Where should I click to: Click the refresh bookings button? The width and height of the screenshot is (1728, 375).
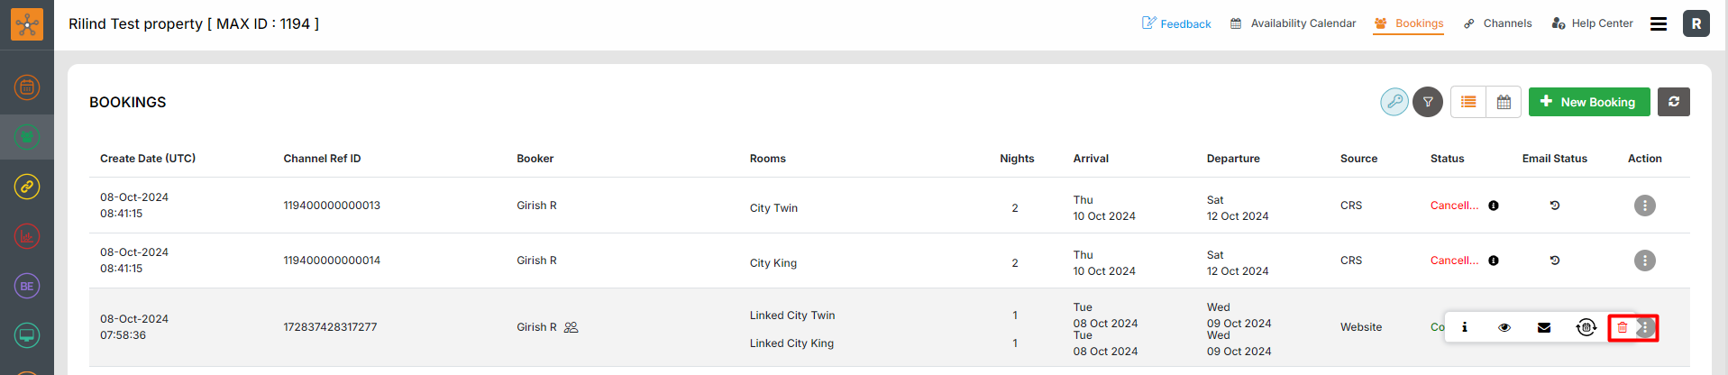(x=1674, y=102)
